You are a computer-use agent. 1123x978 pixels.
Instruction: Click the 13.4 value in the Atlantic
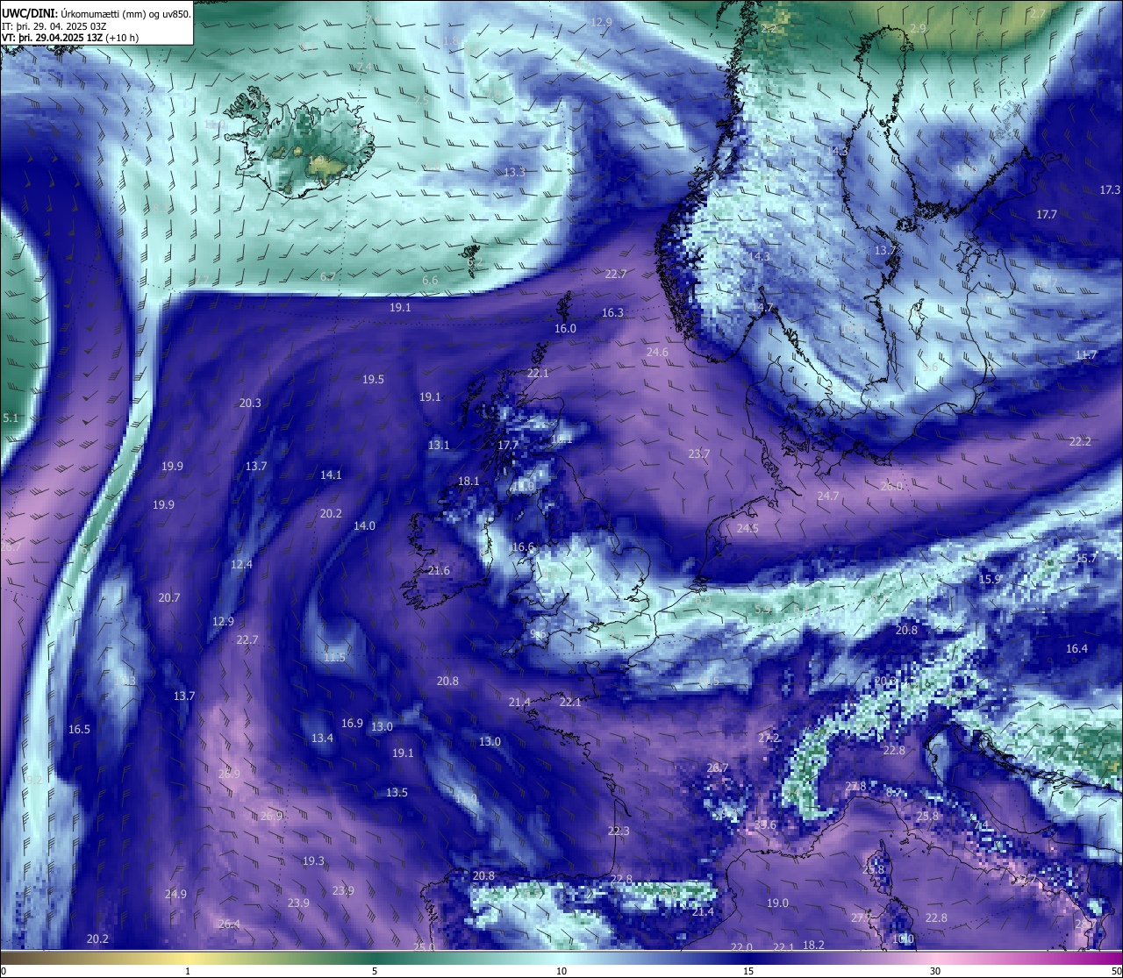pyautogui.click(x=322, y=739)
